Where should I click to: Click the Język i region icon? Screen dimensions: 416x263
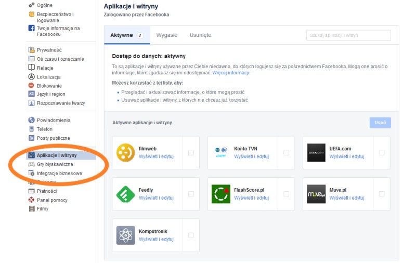pyautogui.click(x=32, y=94)
